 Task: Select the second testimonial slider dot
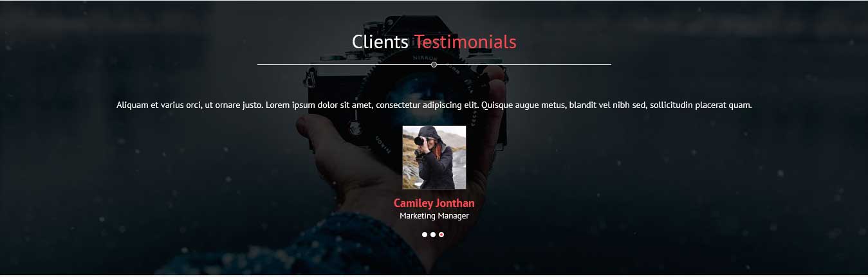pyautogui.click(x=433, y=235)
